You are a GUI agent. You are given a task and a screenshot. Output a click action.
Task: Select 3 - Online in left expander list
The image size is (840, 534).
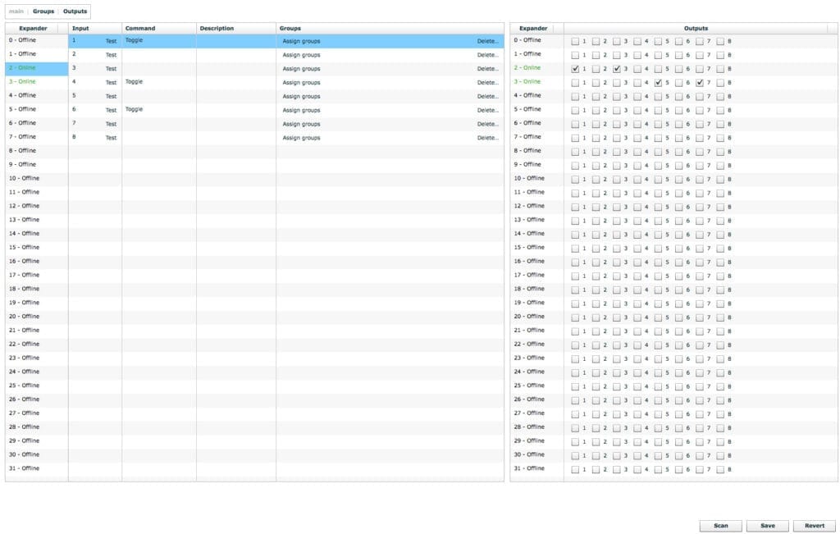click(x=23, y=82)
